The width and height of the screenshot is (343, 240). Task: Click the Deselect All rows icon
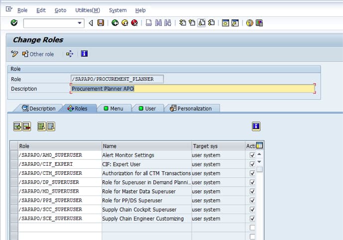(51, 126)
